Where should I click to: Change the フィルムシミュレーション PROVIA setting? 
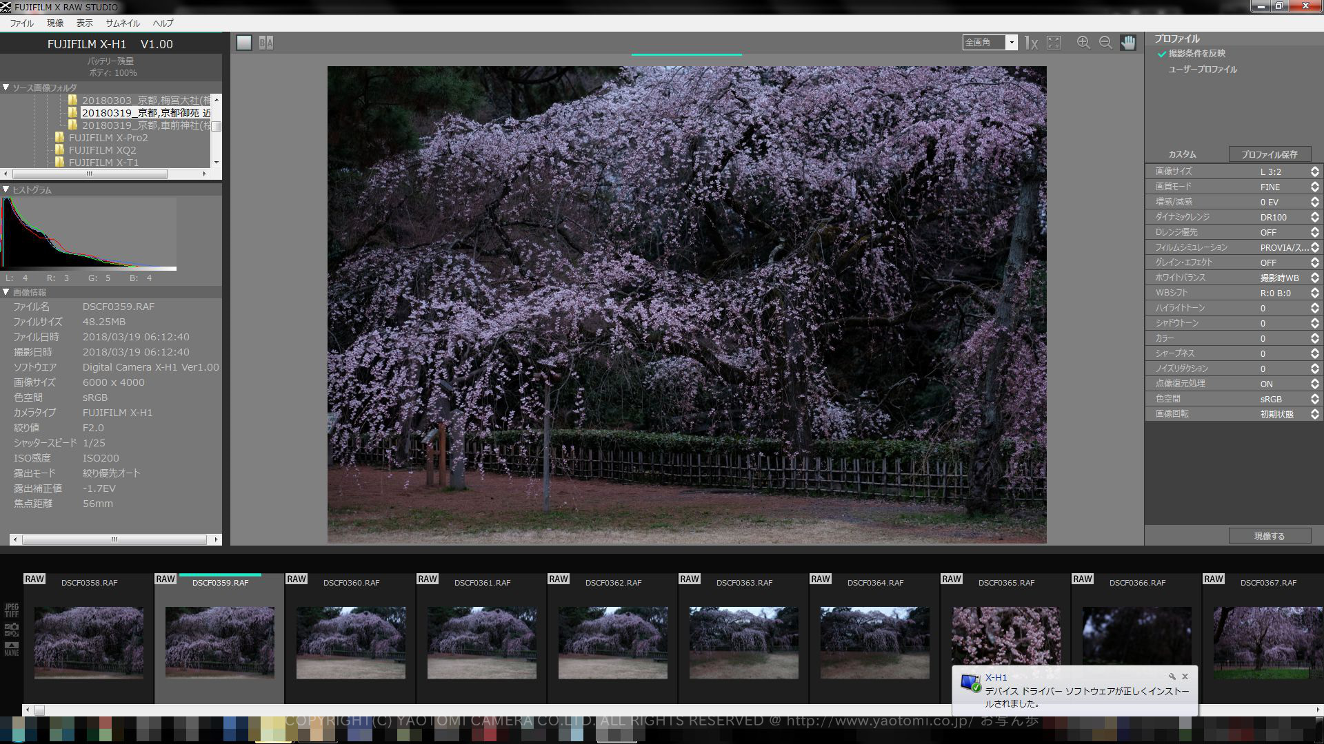tap(1234, 247)
